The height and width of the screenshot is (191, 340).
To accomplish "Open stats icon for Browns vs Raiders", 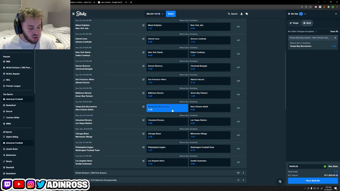I will pos(143,120).
